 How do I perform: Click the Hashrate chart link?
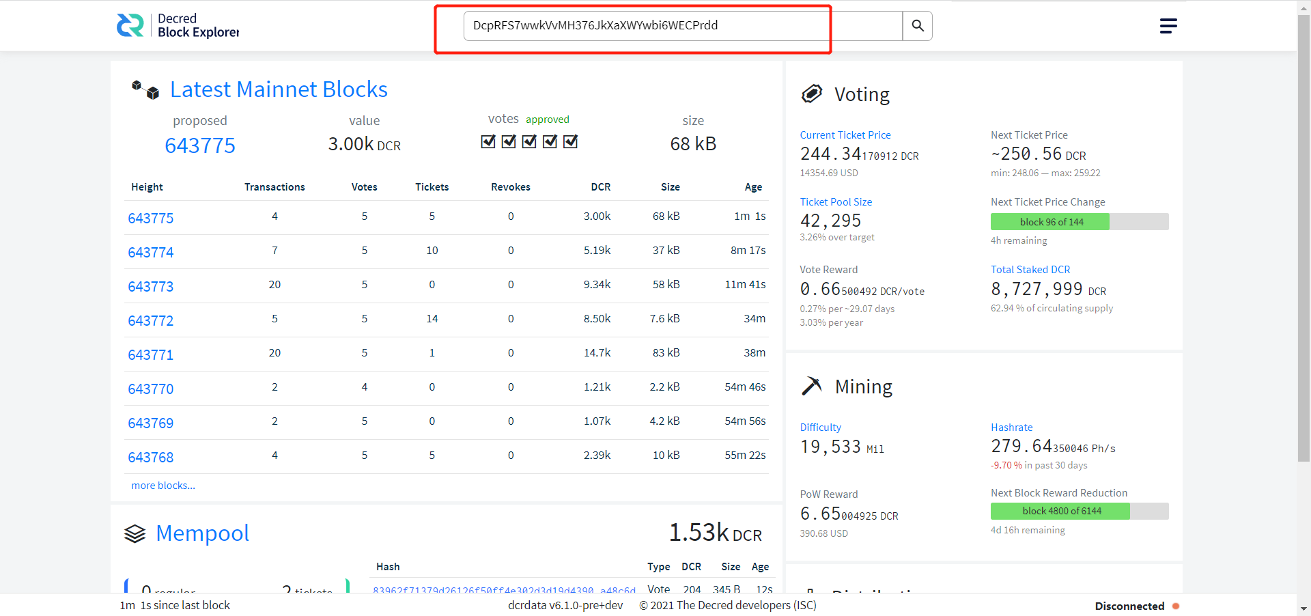click(x=1011, y=428)
